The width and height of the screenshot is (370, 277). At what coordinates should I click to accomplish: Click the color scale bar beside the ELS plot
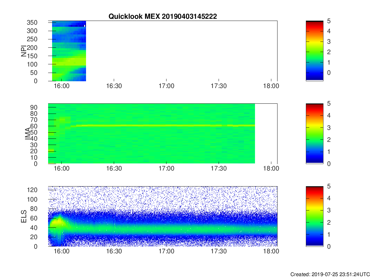(314, 216)
